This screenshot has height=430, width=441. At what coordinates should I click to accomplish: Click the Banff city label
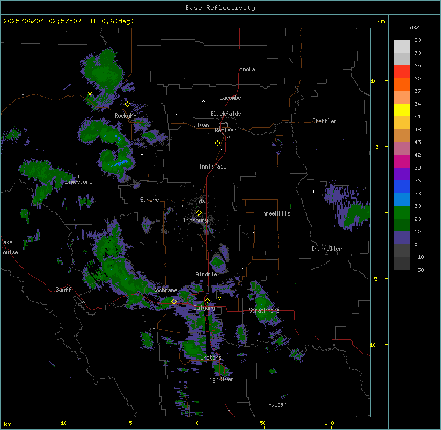pos(63,290)
